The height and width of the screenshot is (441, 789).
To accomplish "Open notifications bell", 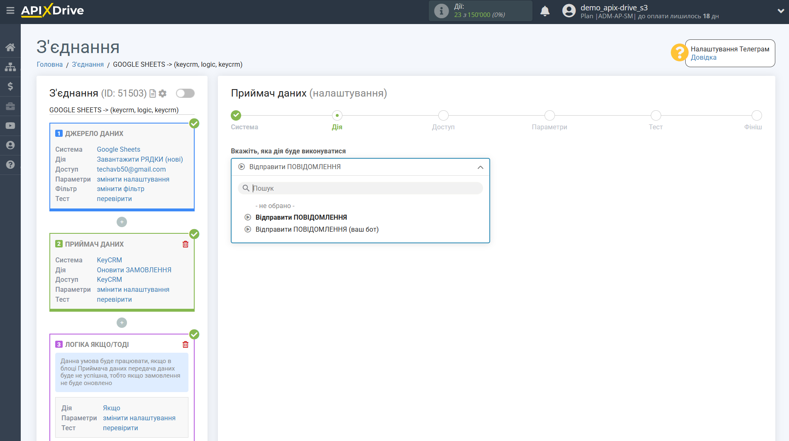I will pyautogui.click(x=545, y=11).
